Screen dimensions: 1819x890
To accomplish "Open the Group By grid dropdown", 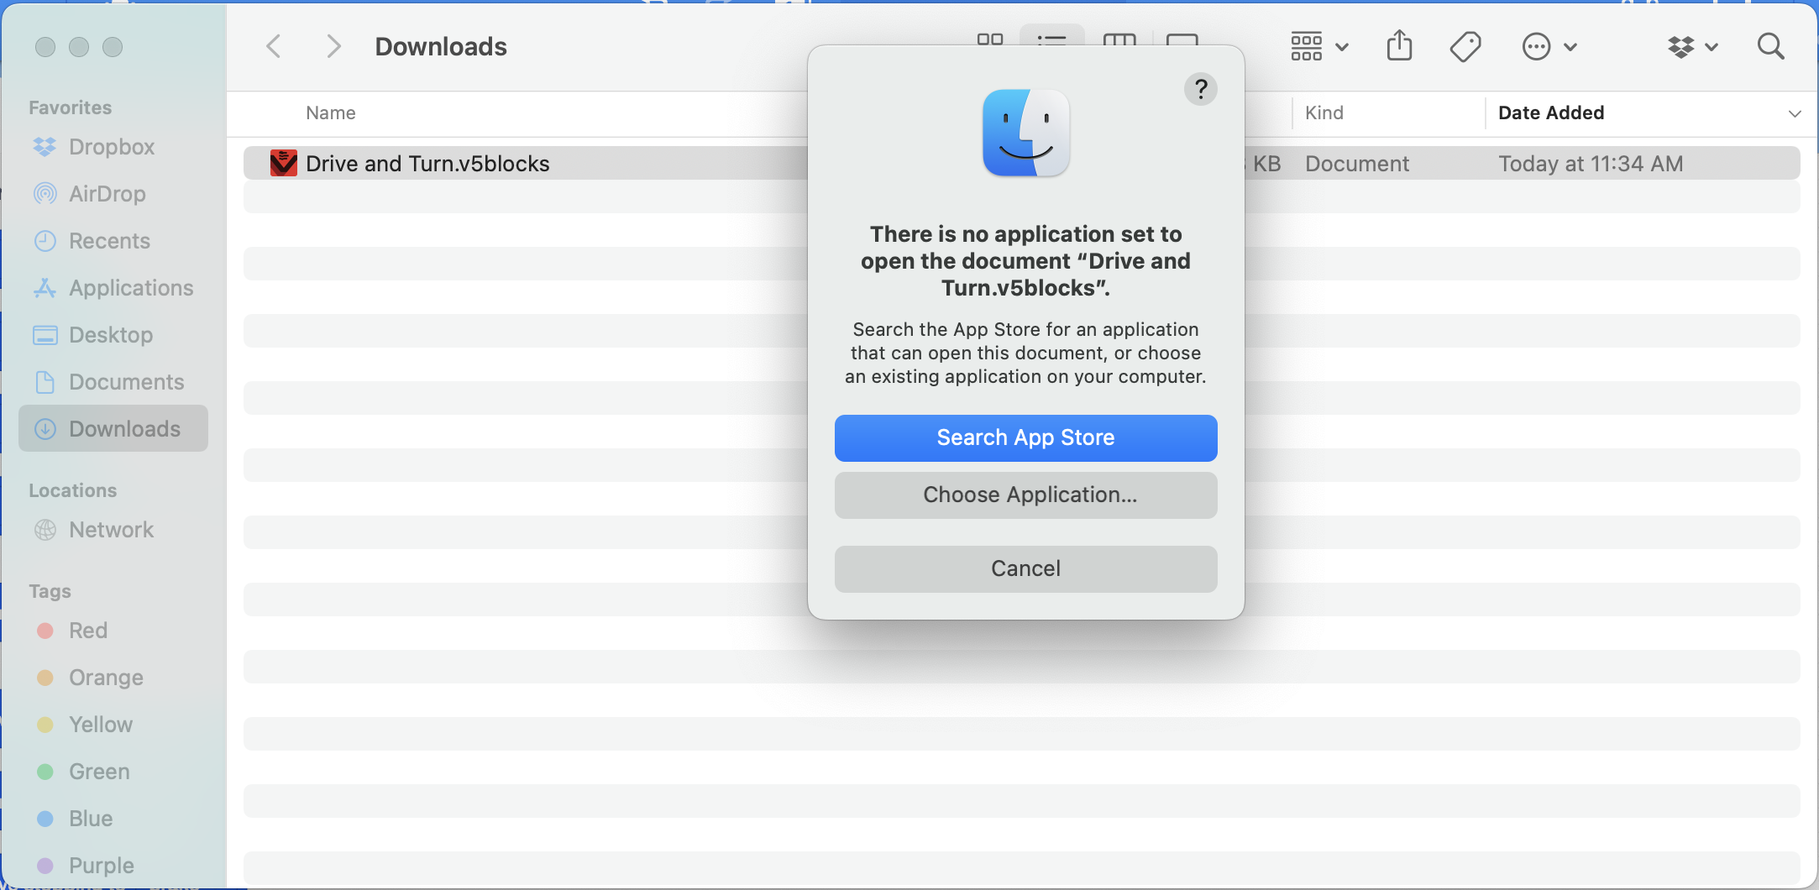I will click(1319, 46).
